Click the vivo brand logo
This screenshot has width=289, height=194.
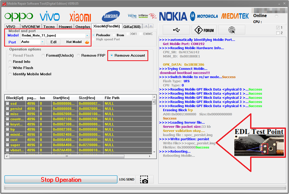[50, 16]
